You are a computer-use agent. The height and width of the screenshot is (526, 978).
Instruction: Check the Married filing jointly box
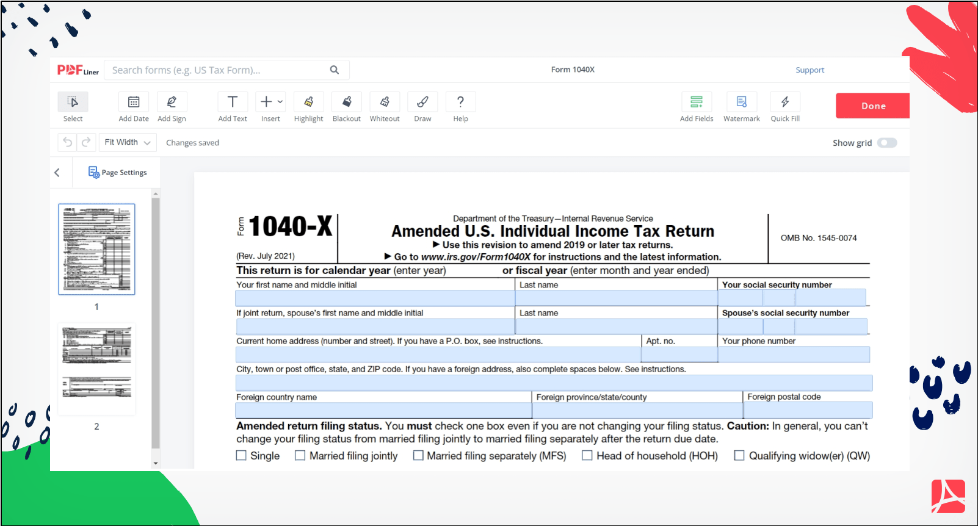tap(300, 455)
